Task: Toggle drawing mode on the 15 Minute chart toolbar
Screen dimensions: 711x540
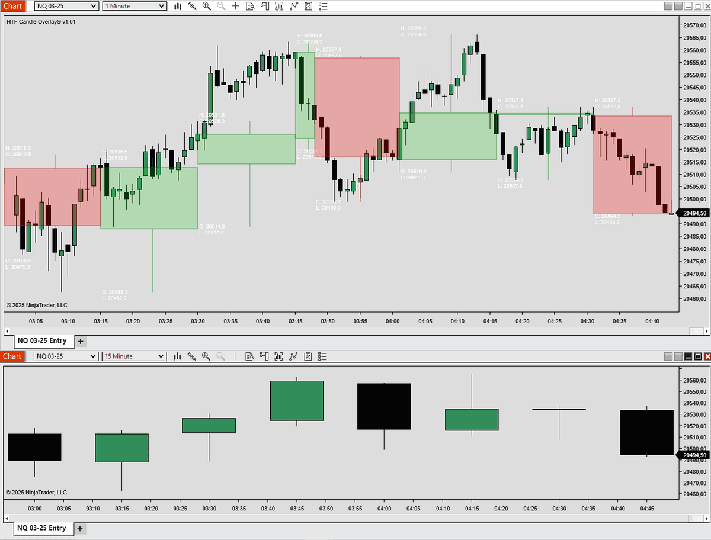Action: [191, 356]
